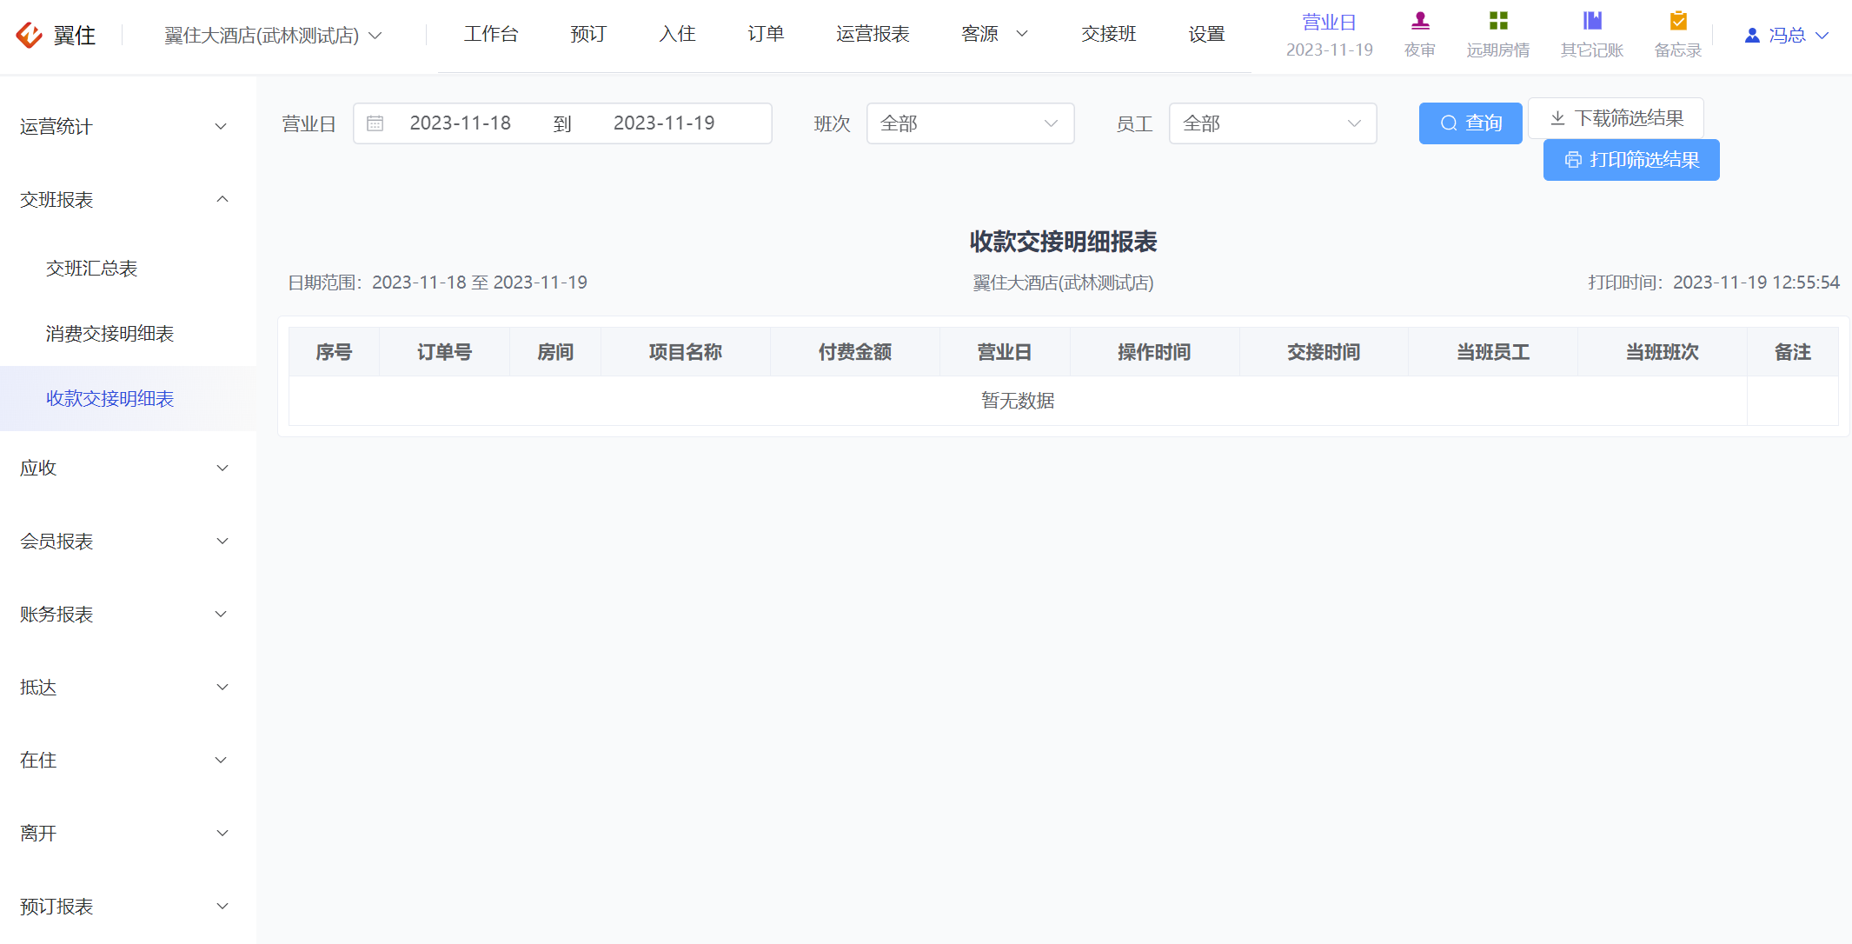Open the 夜审 night audit icon
This screenshot has width=1852, height=944.
click(1420, 21)
